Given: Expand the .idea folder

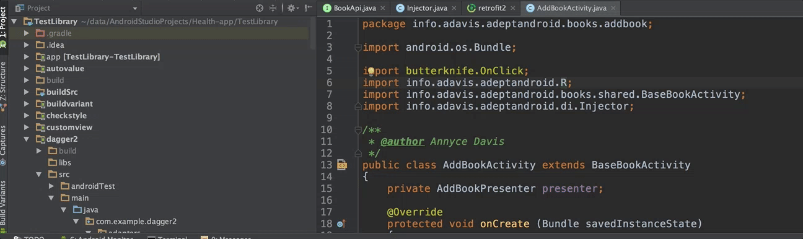Looking at the screenshot, I should 27,45.
